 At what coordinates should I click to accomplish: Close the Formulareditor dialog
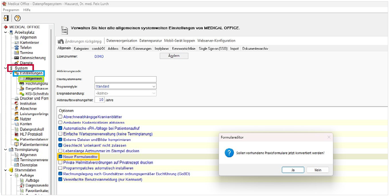(x=329, y=137)
